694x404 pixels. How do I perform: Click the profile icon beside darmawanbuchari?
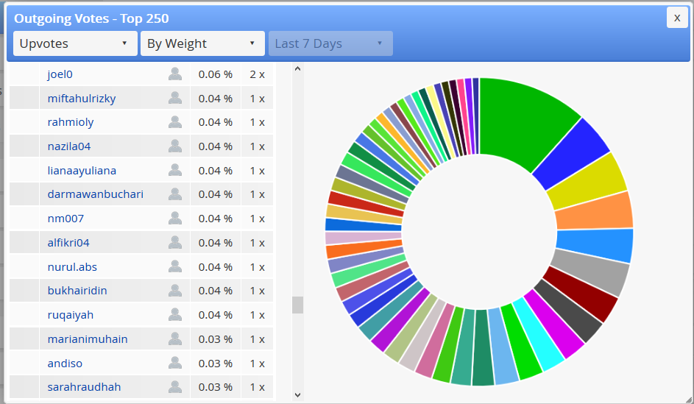point(175,194)
